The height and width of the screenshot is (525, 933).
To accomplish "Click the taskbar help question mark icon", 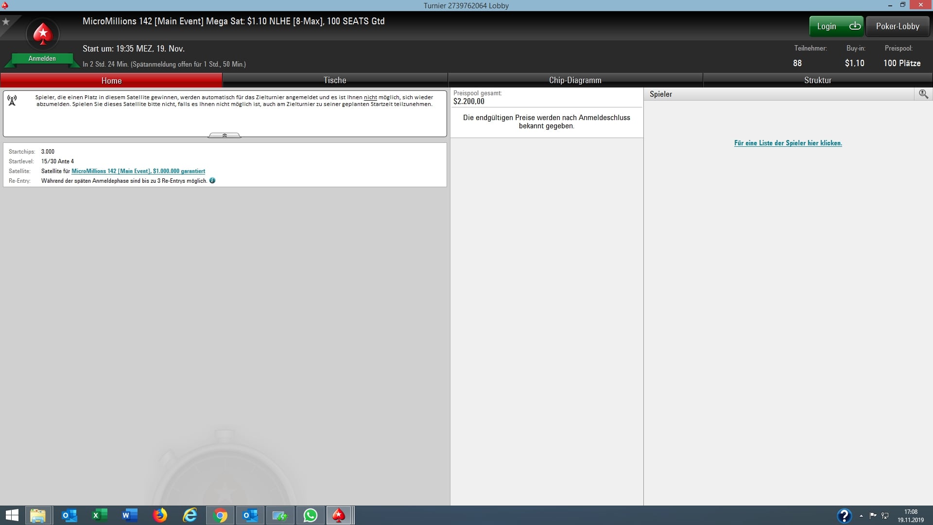I will (x=844, y=515).
